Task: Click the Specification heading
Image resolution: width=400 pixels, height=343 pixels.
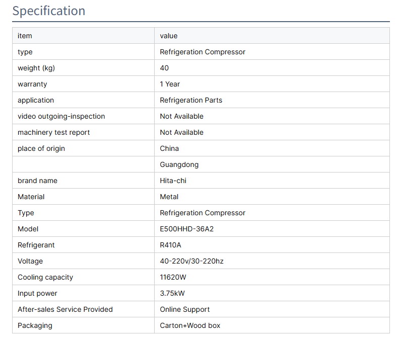Action: tap(49, 11)
